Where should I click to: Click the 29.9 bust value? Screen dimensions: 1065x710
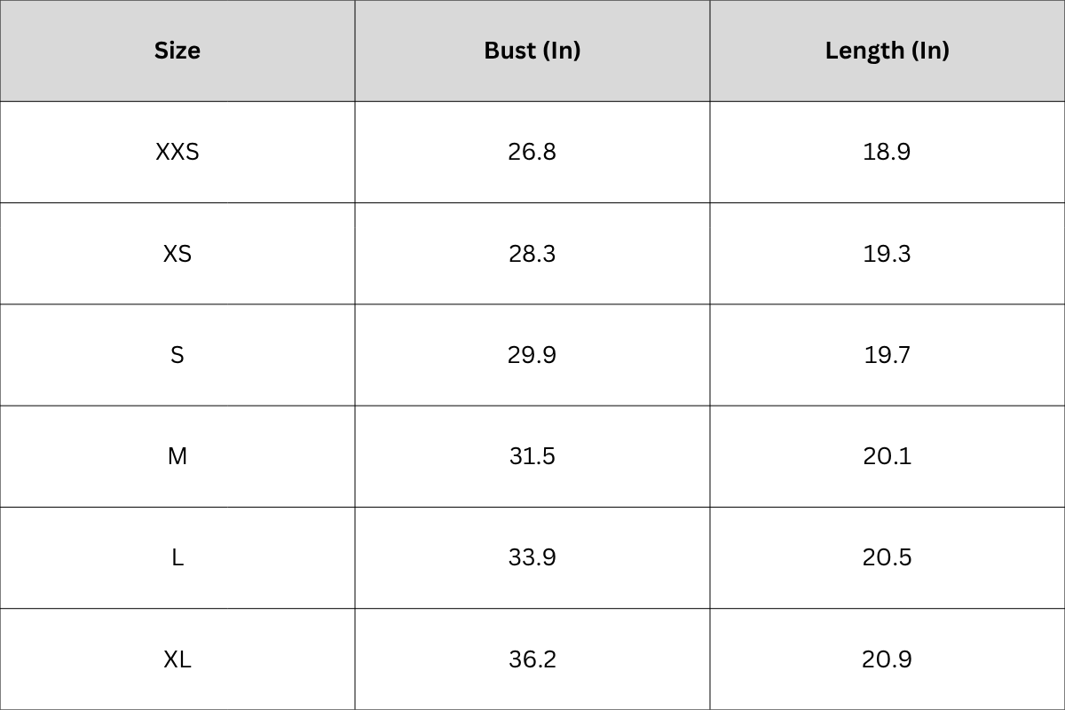tap(532, 355)
